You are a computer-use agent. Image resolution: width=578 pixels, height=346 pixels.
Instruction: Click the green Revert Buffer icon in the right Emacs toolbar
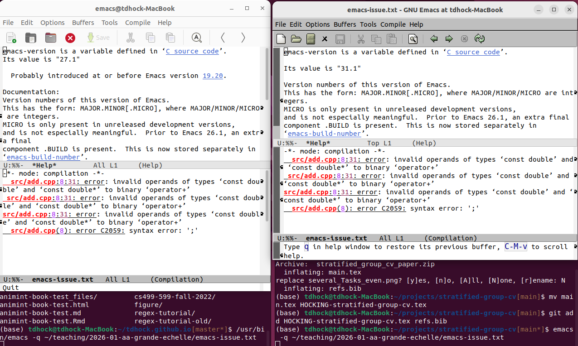[x=480, y=39]
